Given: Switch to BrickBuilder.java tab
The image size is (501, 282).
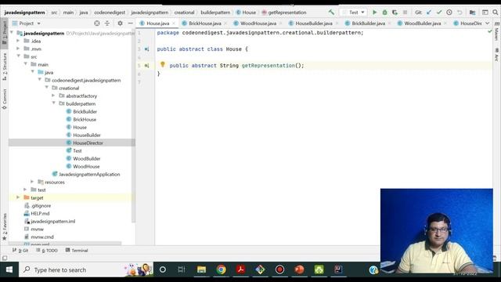Looking at the screenshot, I should pos(368,23).
